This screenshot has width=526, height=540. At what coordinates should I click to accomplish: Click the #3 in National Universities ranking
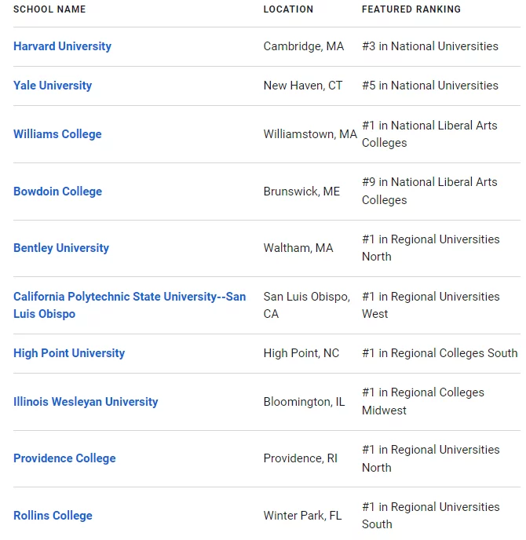pos(430,46)
